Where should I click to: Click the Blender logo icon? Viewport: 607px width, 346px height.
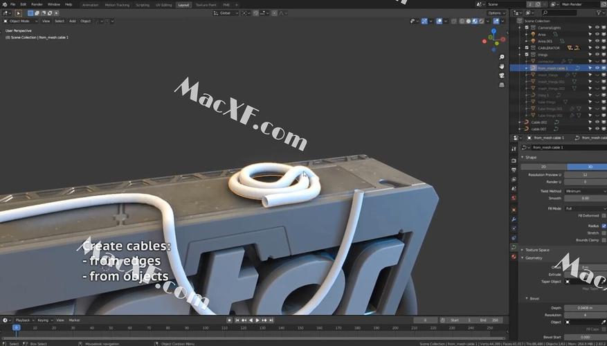(4, 5)
